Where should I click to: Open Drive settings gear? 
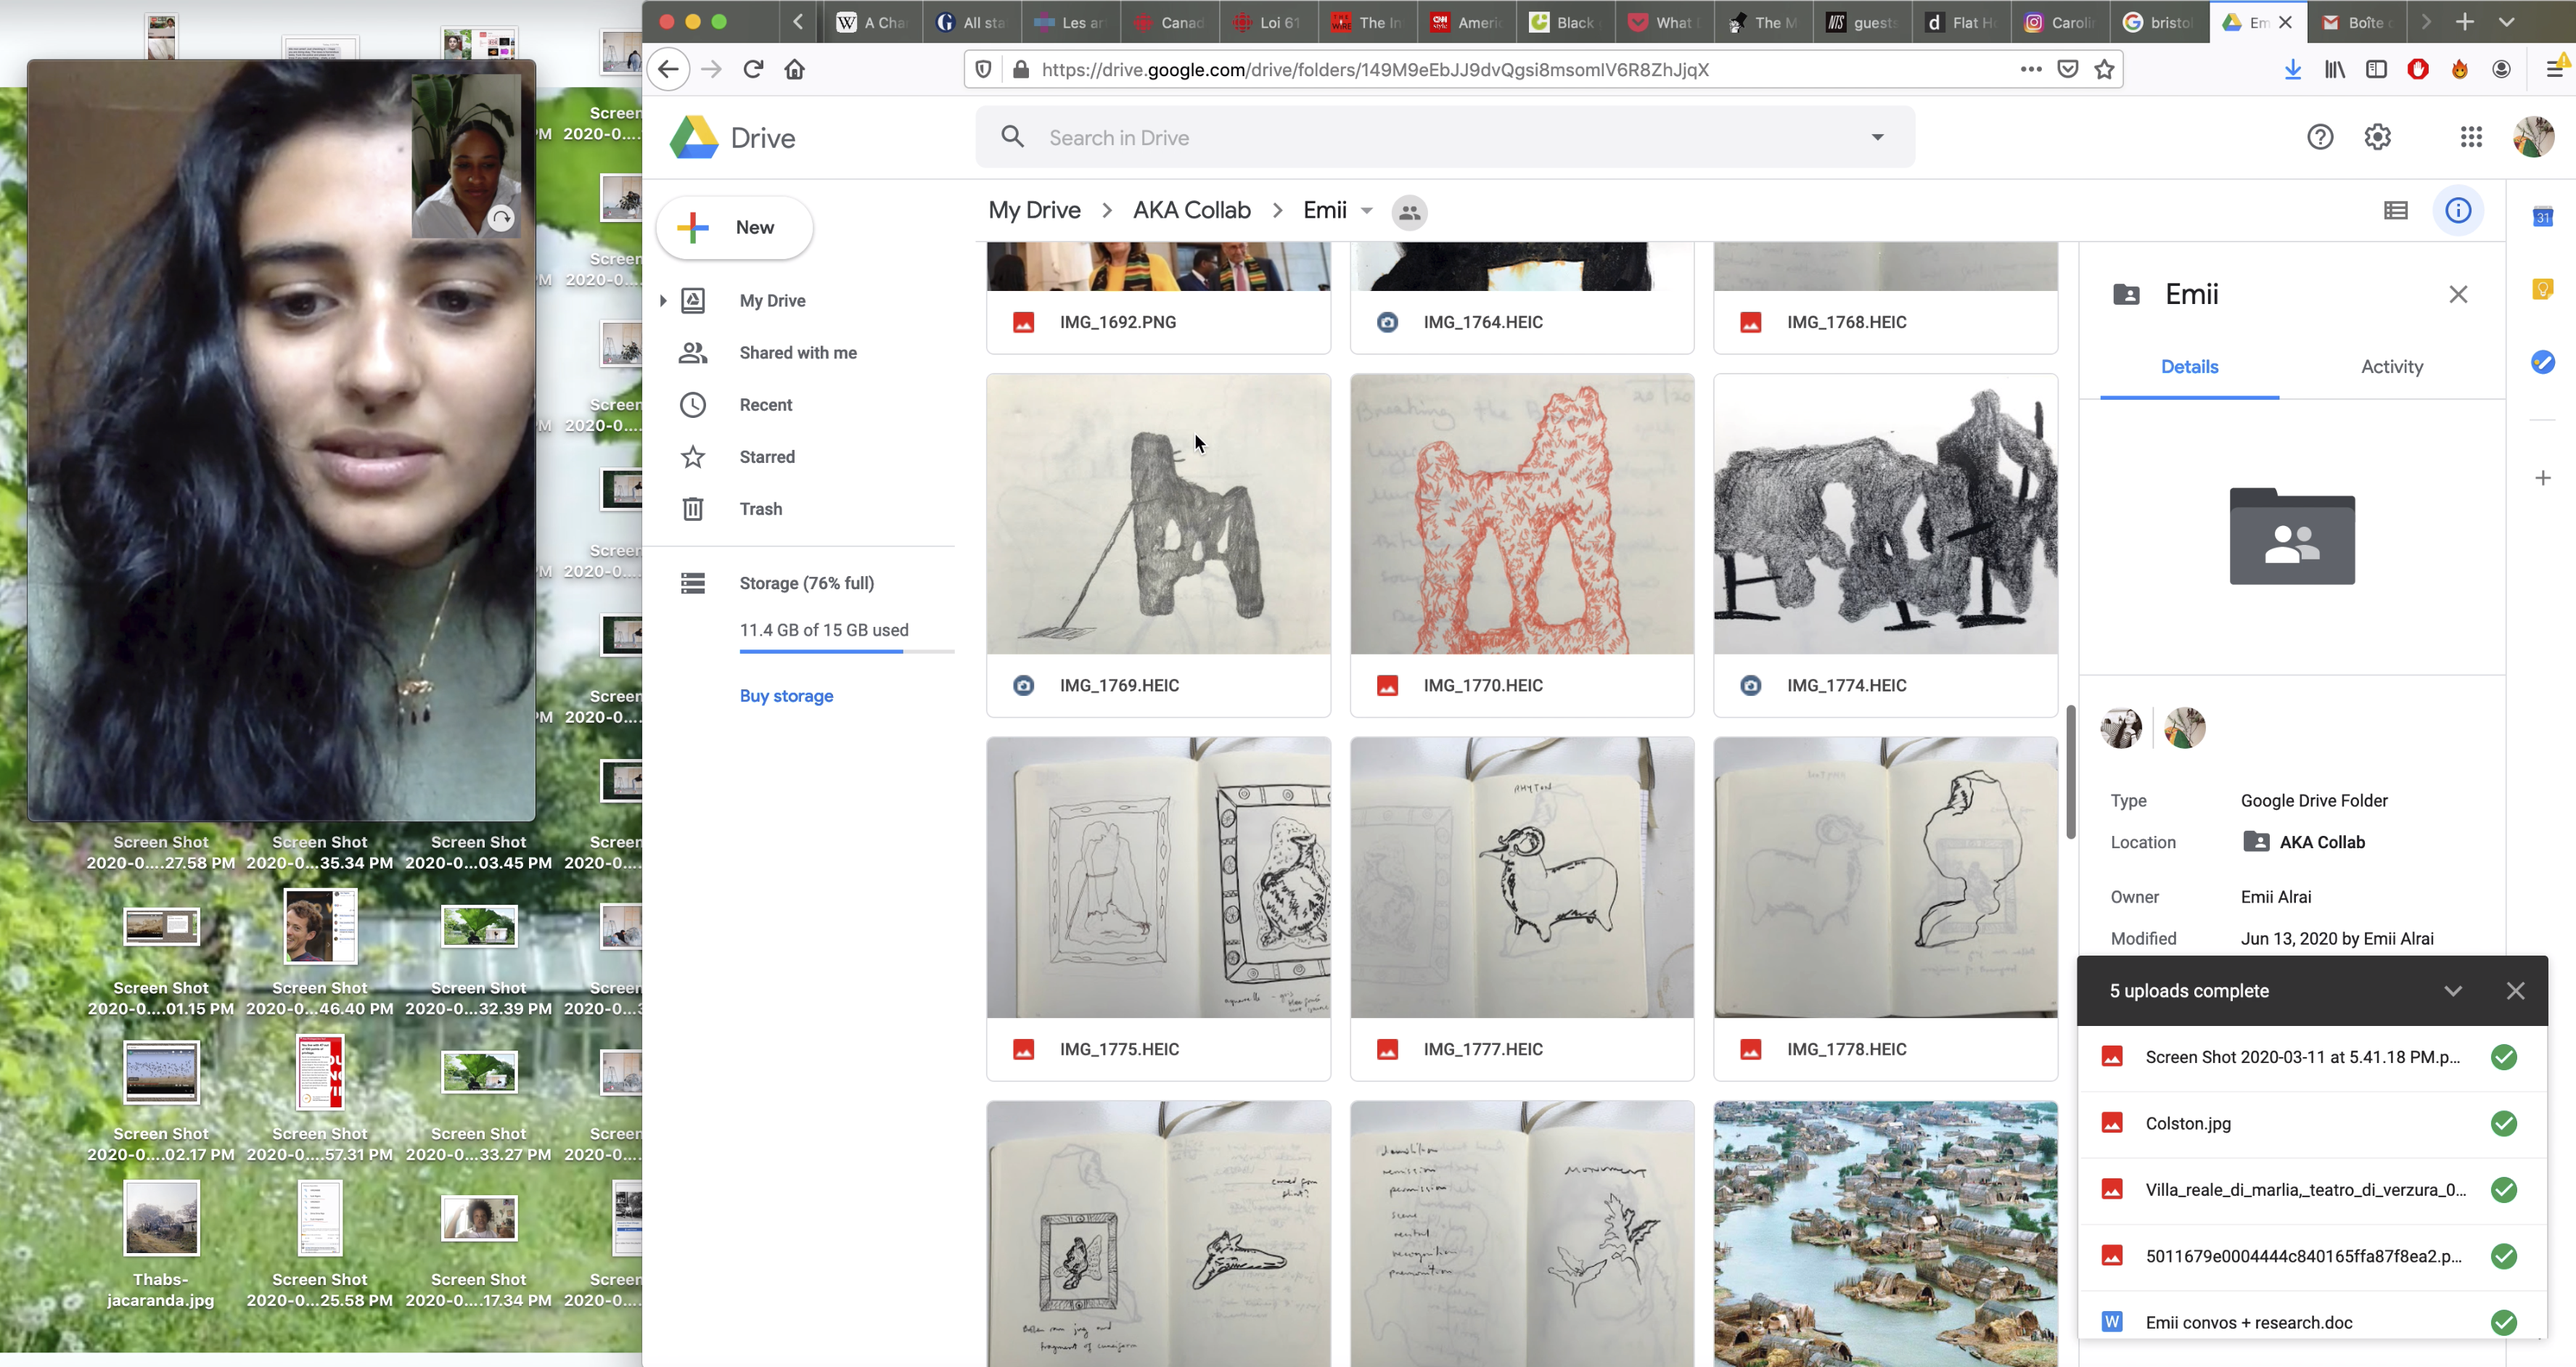pos(2377,137)
